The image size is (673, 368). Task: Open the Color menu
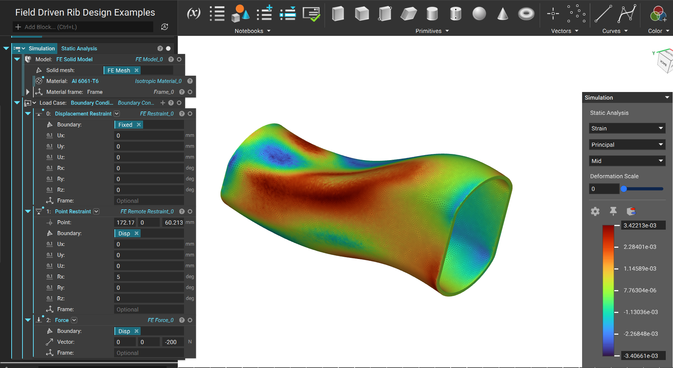click(x=659, y=31)
